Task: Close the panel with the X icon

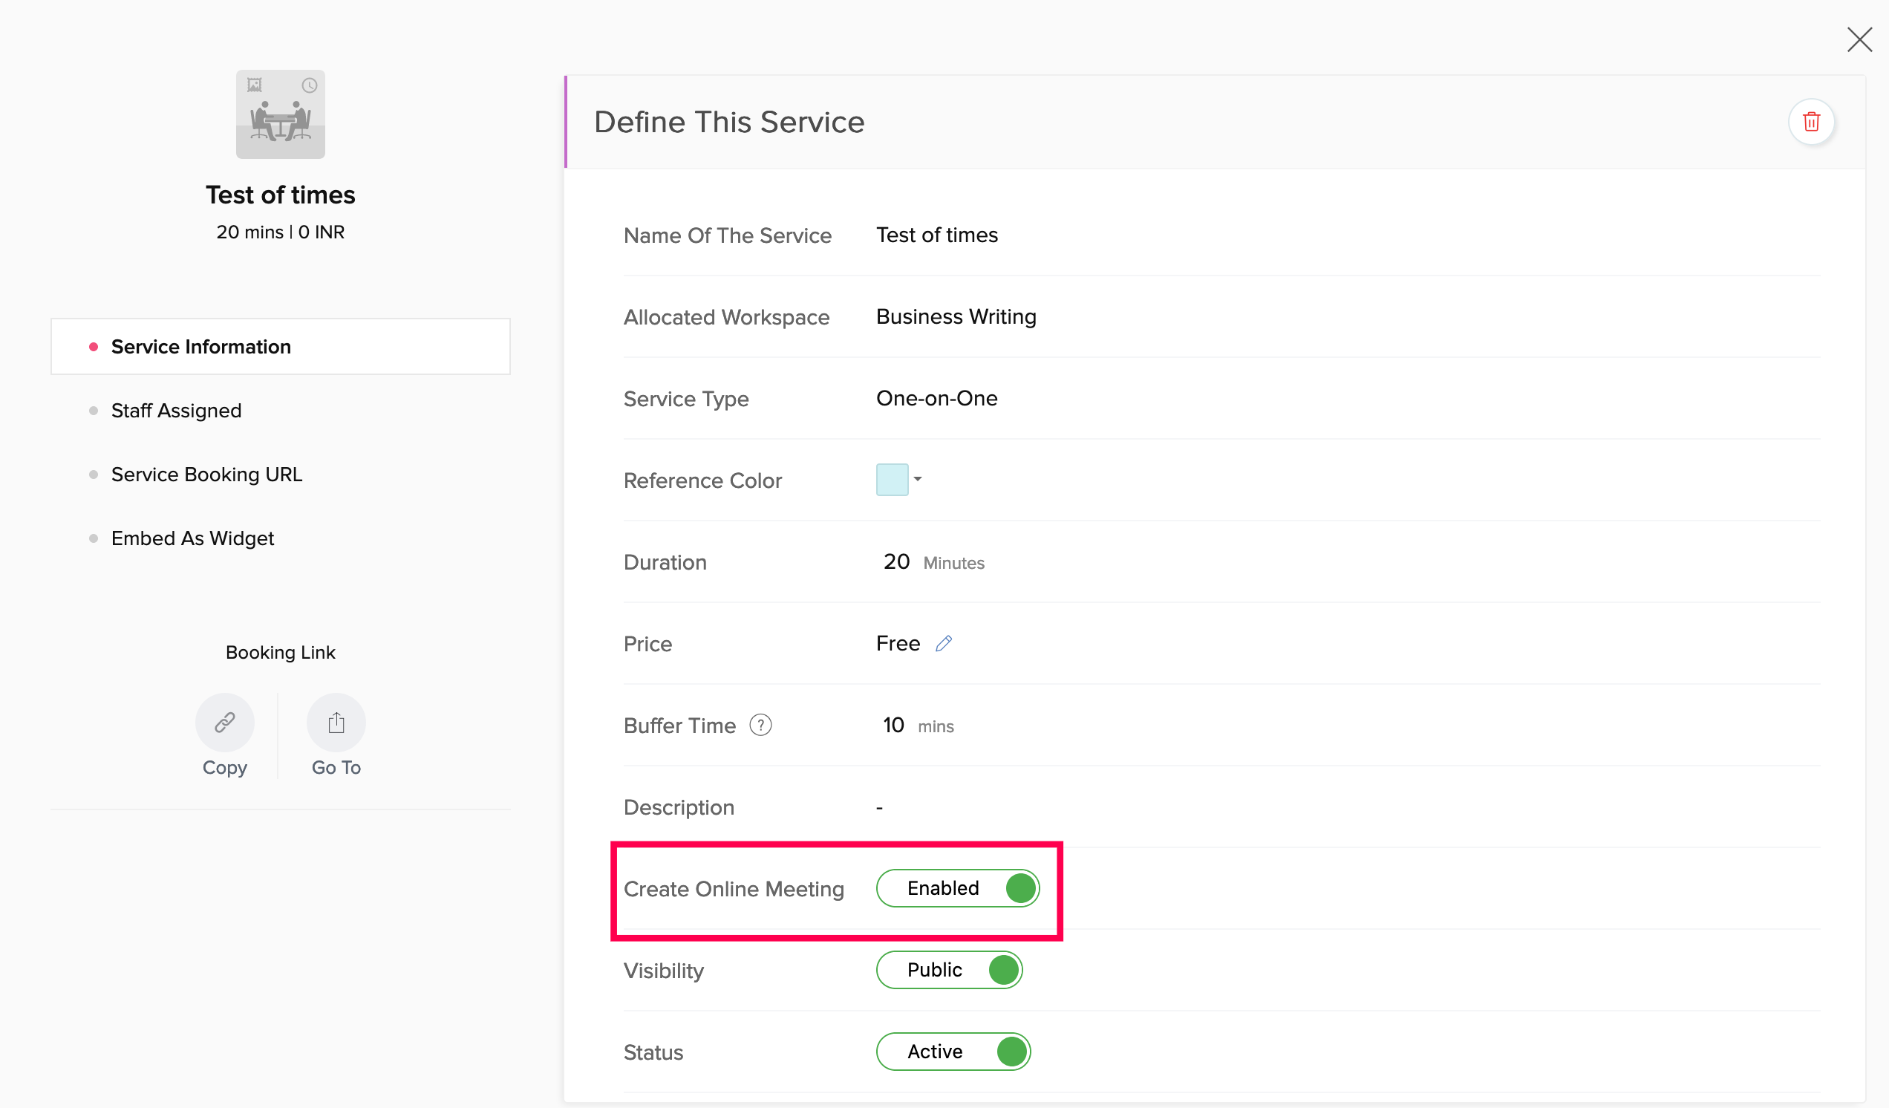Action: pyautogui.click(x=1859, y=40)
